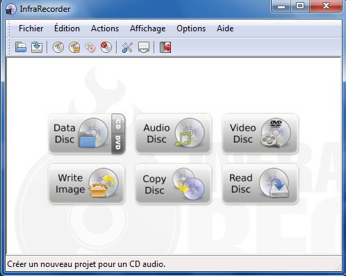Create a new Audio Disc project
The width and height of the screenshot is (346, 276).
173,133
